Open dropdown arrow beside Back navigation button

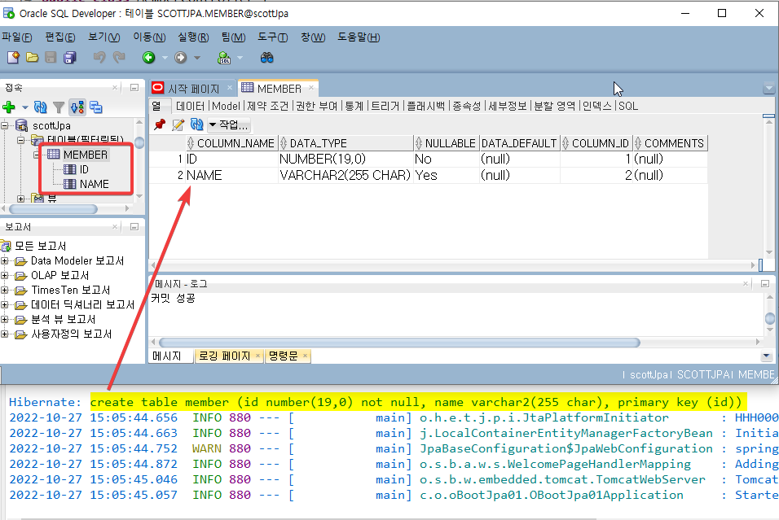(x=165, y=58)
